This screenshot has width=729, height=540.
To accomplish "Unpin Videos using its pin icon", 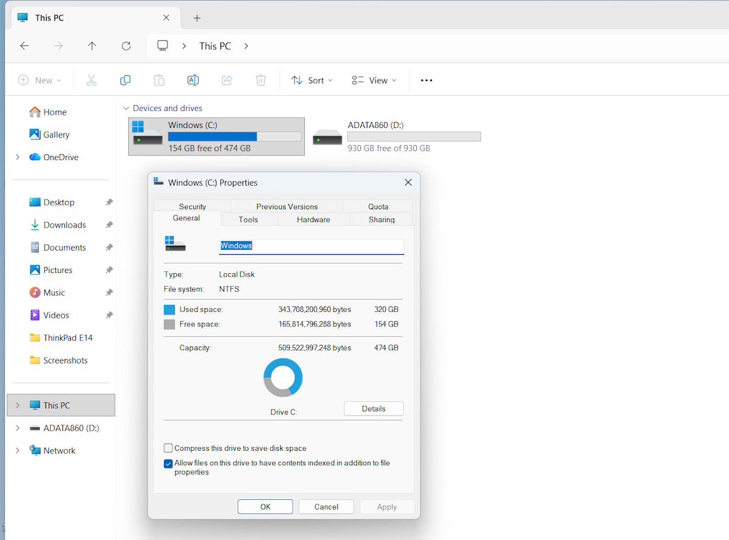I will tap(109, 315).
